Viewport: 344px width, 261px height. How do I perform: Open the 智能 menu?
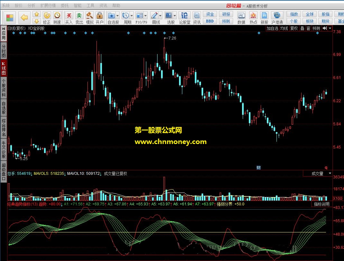[x=77, y=5]
